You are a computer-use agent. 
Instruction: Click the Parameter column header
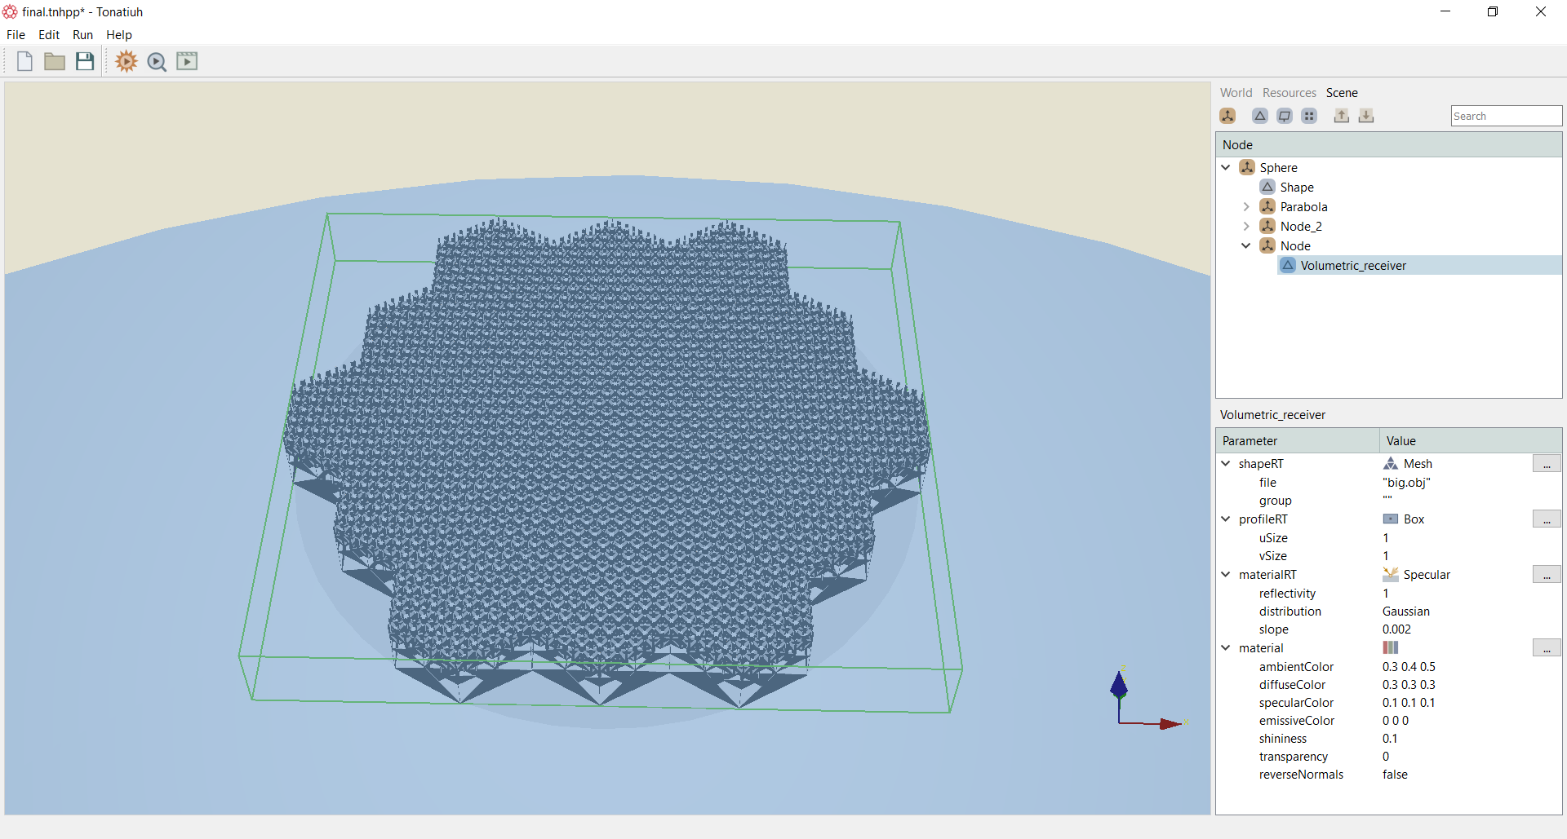pyautogui.click(x=1298, y=440)
